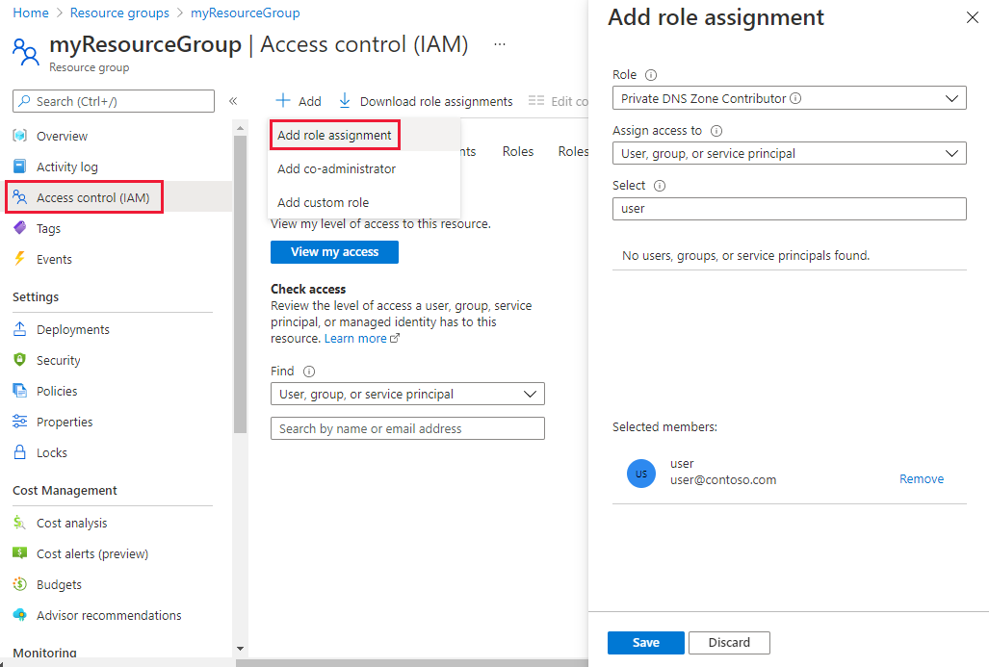Click the Events lightning bolt icon
989x667 pixels.
coord(20,260)
